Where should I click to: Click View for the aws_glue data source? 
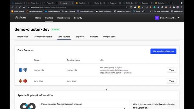pos(172,81)
